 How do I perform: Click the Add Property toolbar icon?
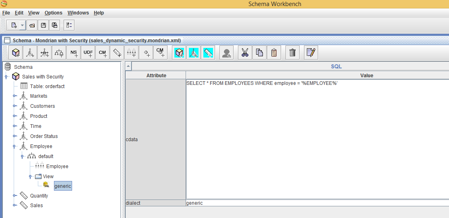146,53
